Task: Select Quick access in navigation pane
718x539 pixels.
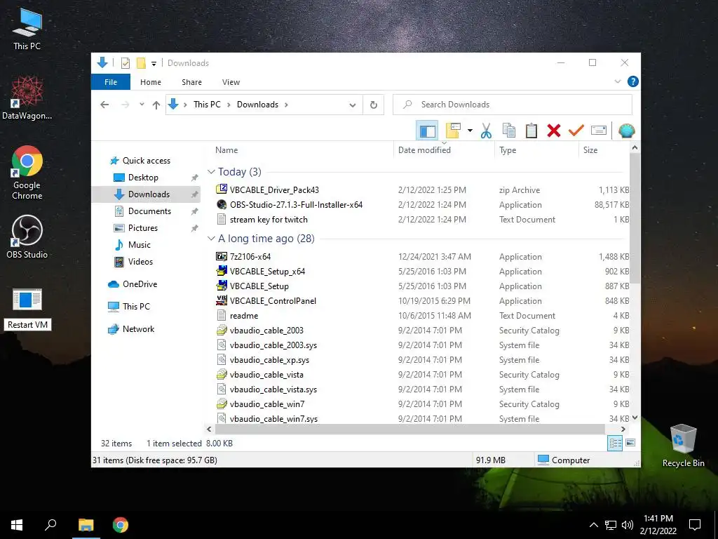Action: pyautogui.click(x=146, y=161)
